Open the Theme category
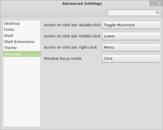 (11, 48)
